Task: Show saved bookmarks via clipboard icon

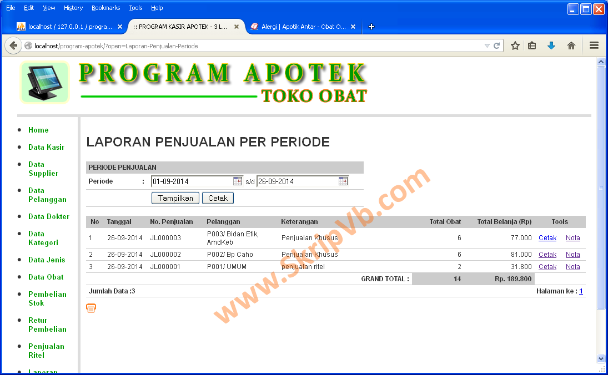Action: (x=532, y=45)
